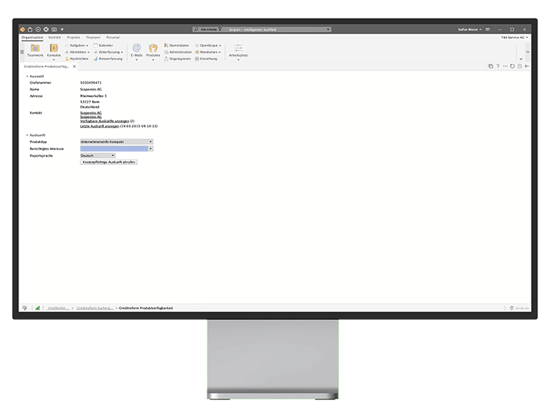Click the clock timer in the status bar
550x418 pixels.
(x=519, y=308)
